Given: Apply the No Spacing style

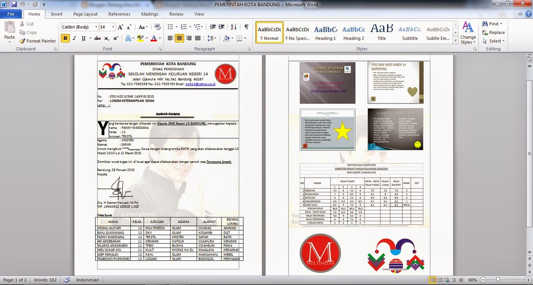Looking at the screenshot, I should 297,32.
